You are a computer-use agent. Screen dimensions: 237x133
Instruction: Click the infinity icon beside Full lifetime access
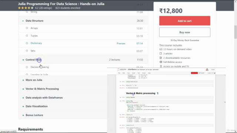click(161, 62)
